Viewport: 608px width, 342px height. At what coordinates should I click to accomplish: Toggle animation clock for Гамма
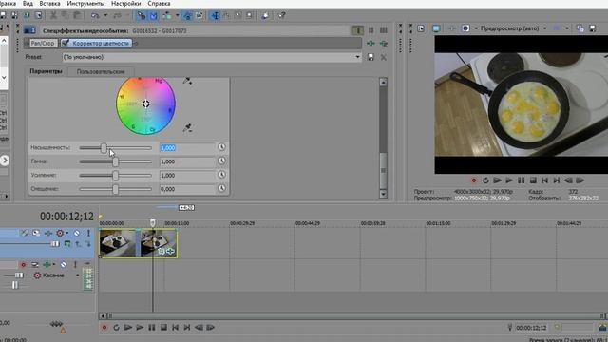pyautogui.click(x=221, y=161)
